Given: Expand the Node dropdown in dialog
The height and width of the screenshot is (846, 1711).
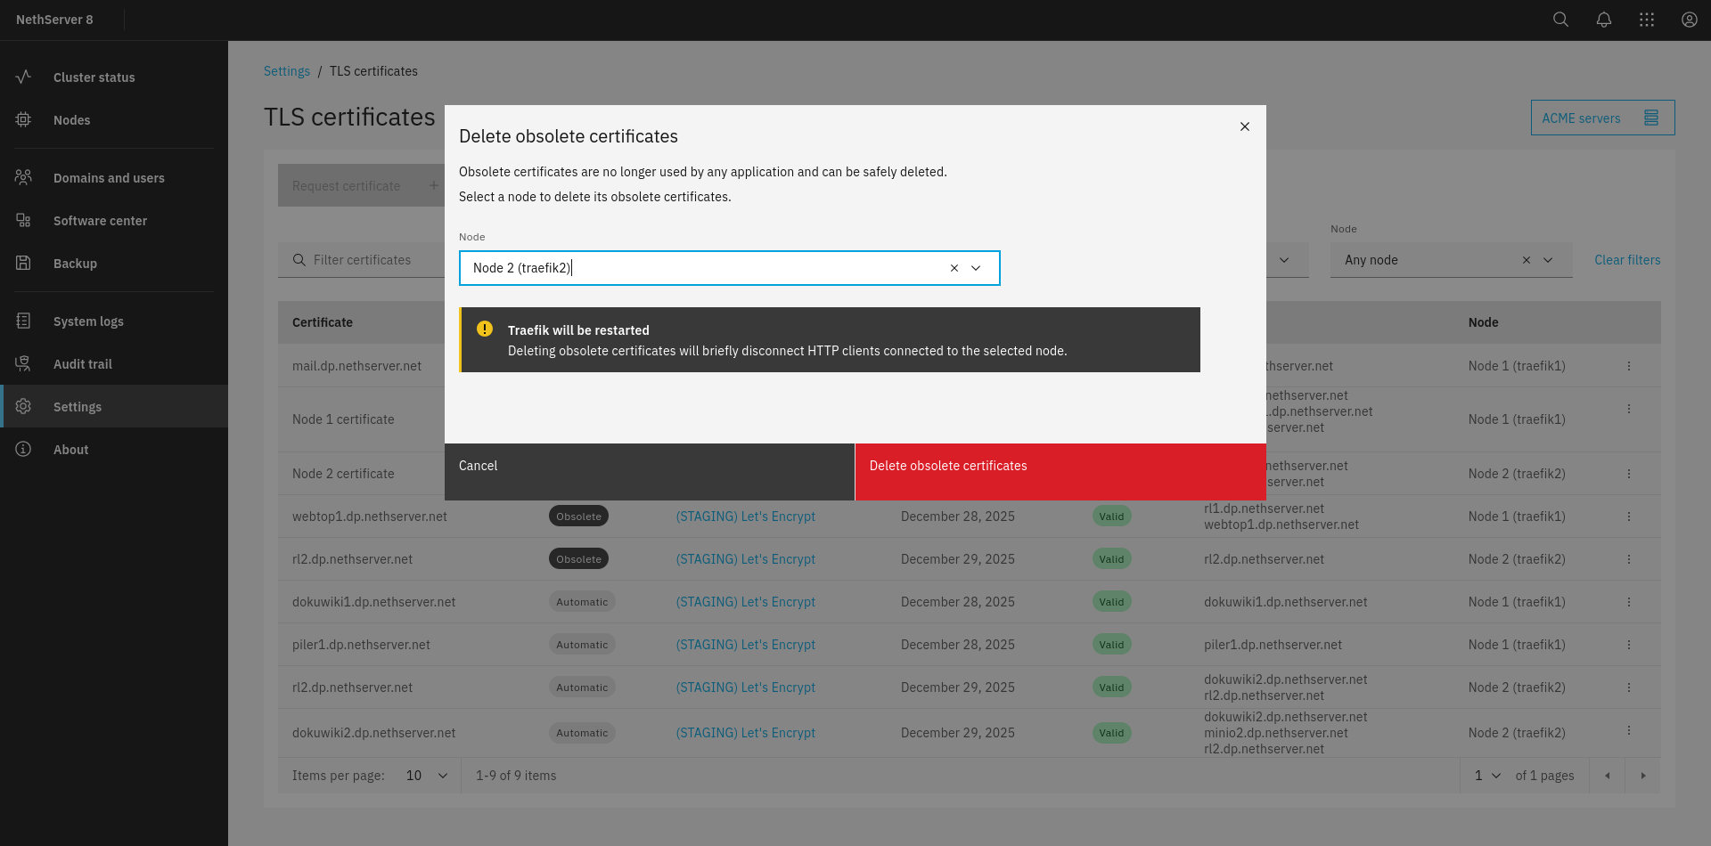Looking at the screenshot, I should point(976,268).
